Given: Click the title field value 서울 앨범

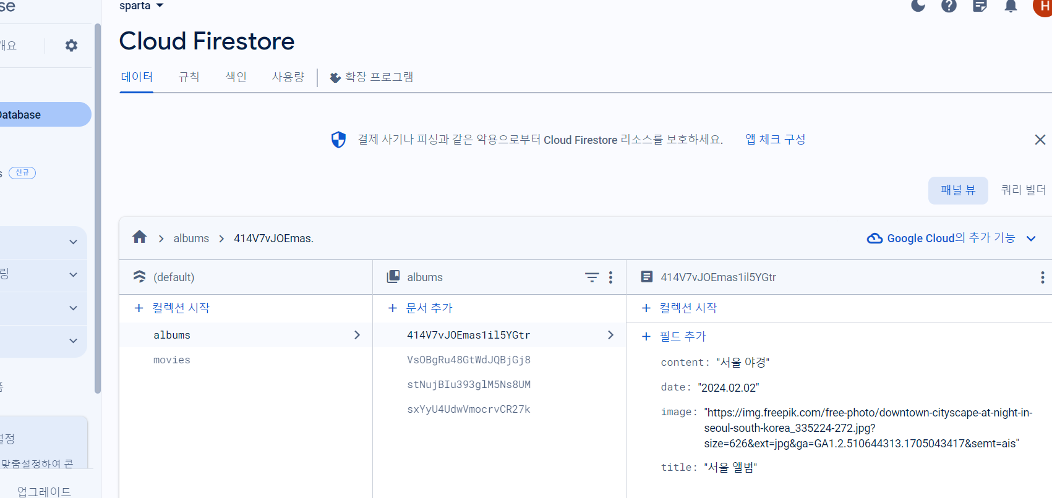Looking at the screenshot, I should [730, 467].
